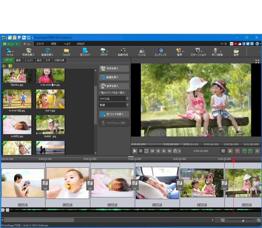Click the イントロ clapperboard icon
The width and height of the screenshot is (262, 228).
(142, 51)
